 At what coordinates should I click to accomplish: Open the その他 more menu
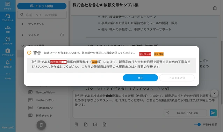tap(8, 76)
